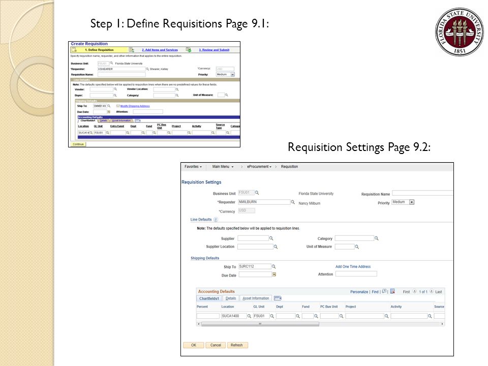Open Fund lookup in Requisition Settings grid
The width and height of the screenshot is (488, 366).
click(316, 316)
